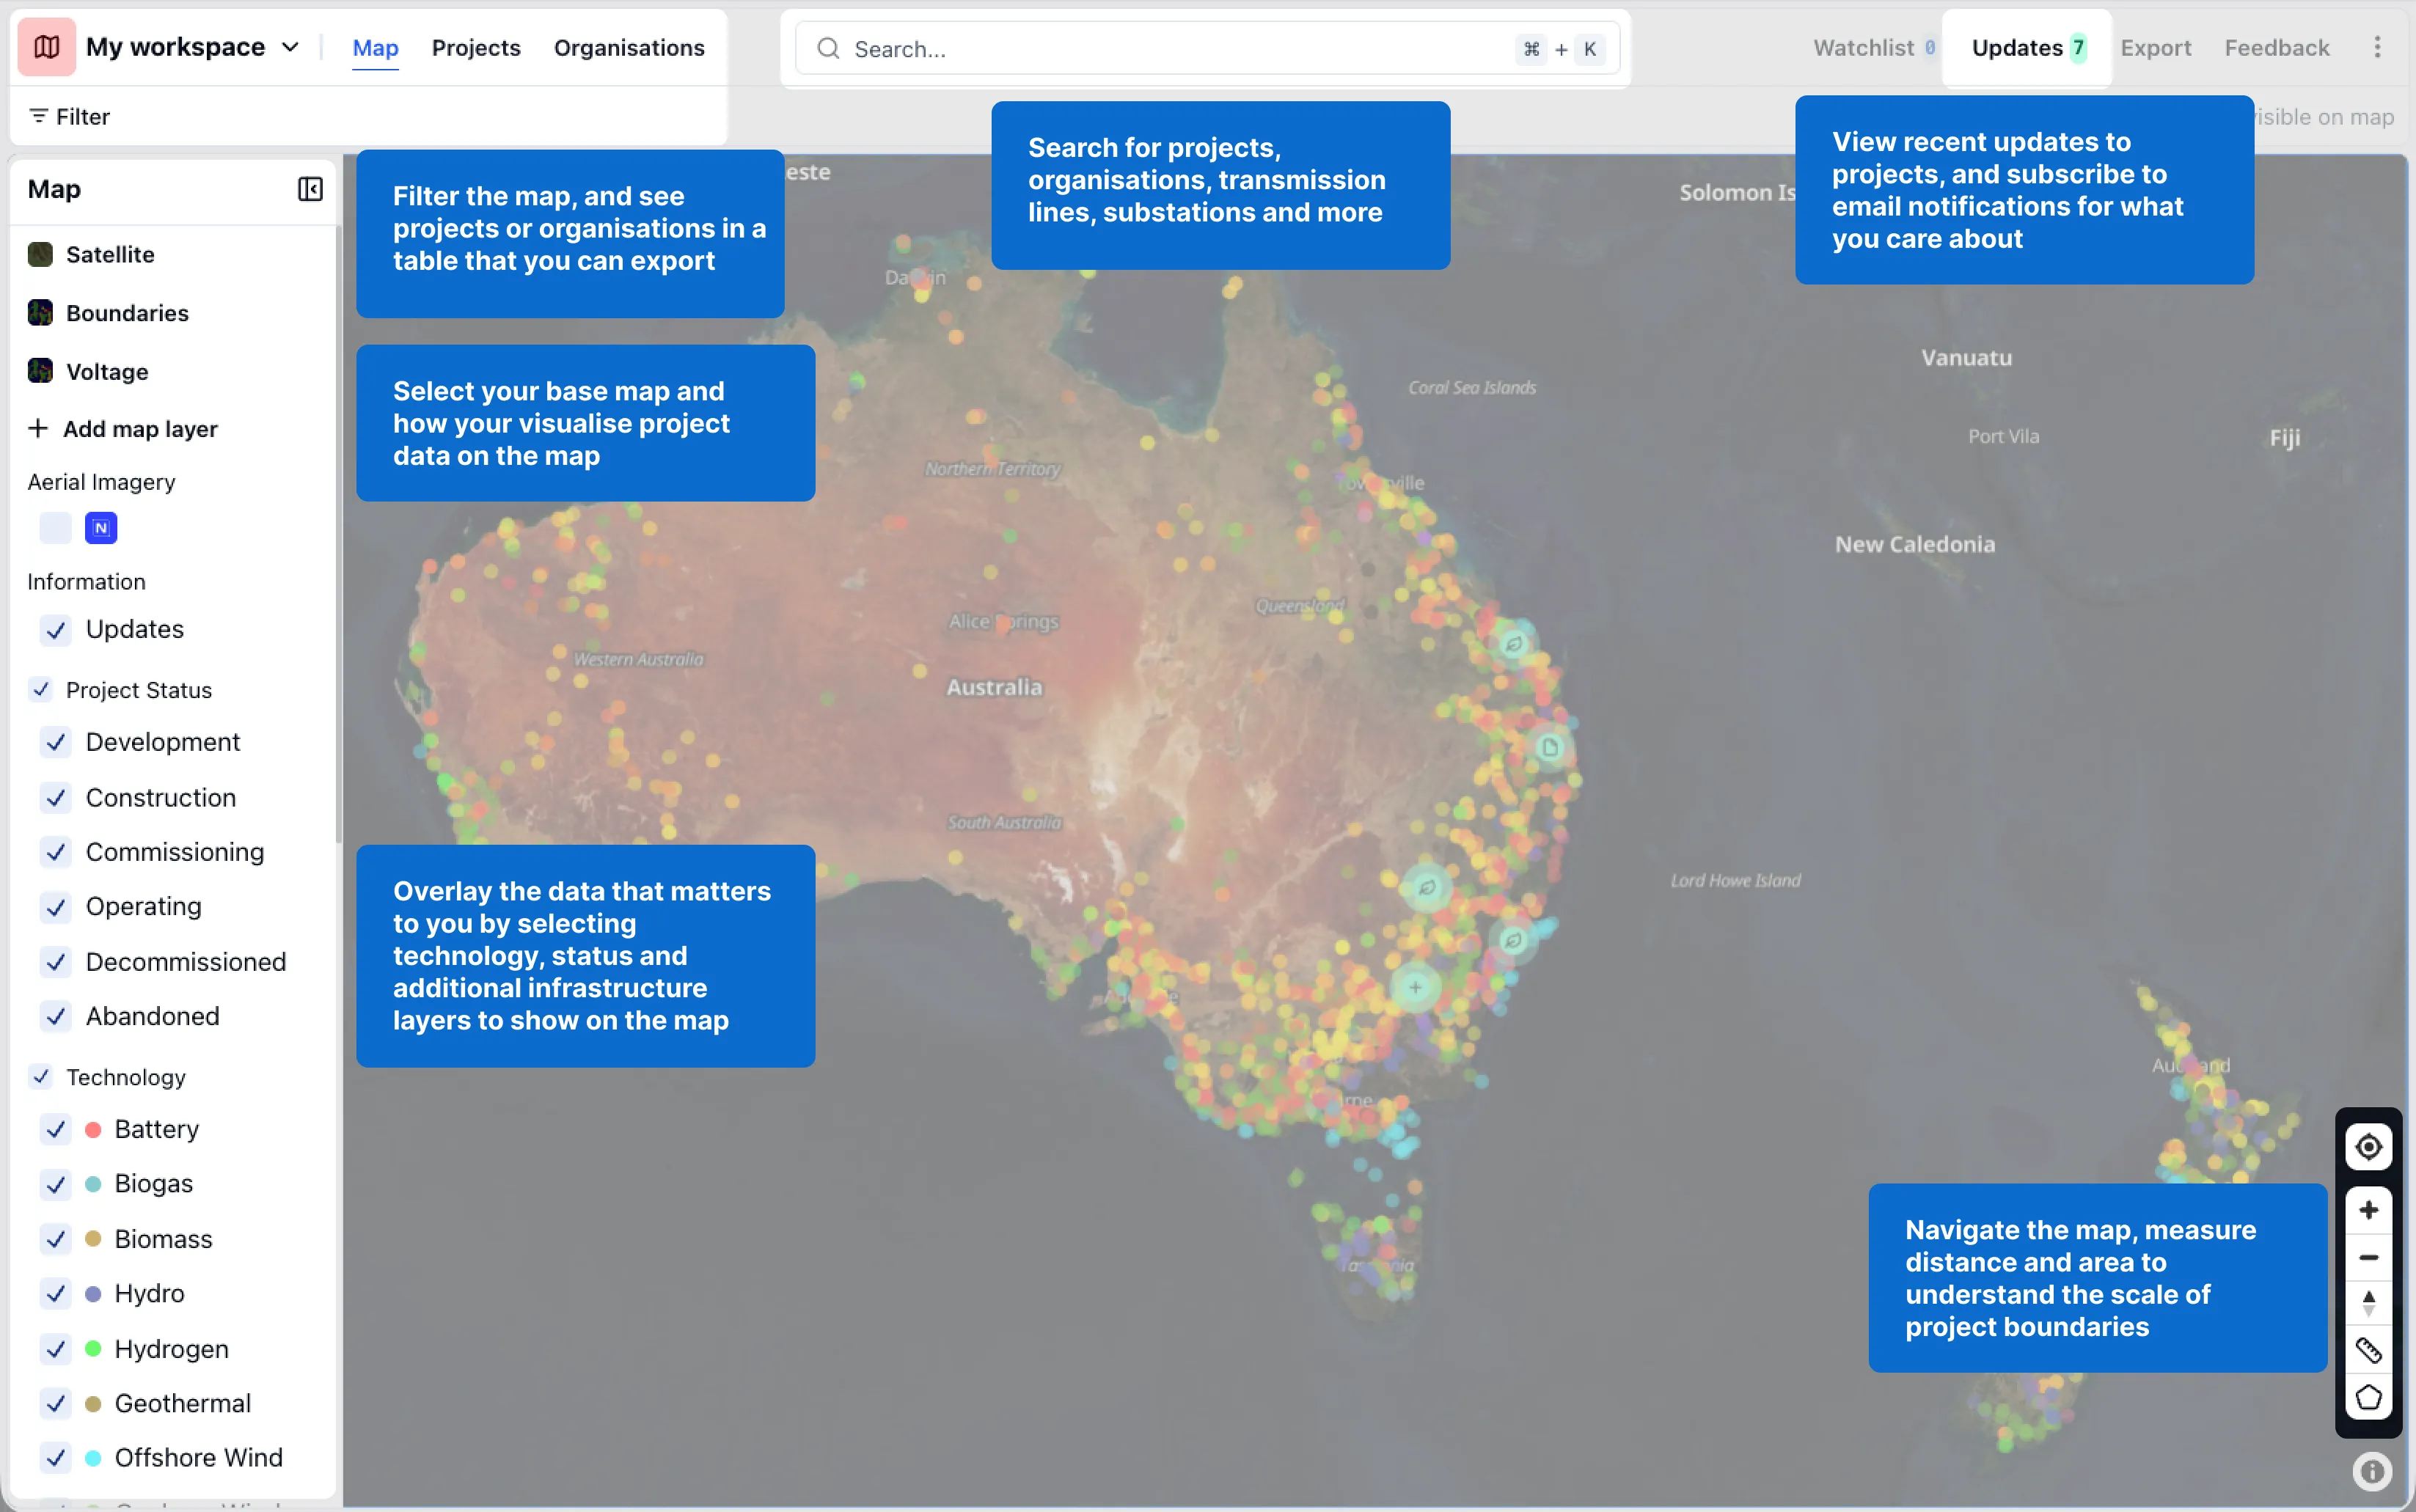Open the three-dot more options menu
The width and height of the screenshot is (2416, 1512).
click(x=2377, y=47)
